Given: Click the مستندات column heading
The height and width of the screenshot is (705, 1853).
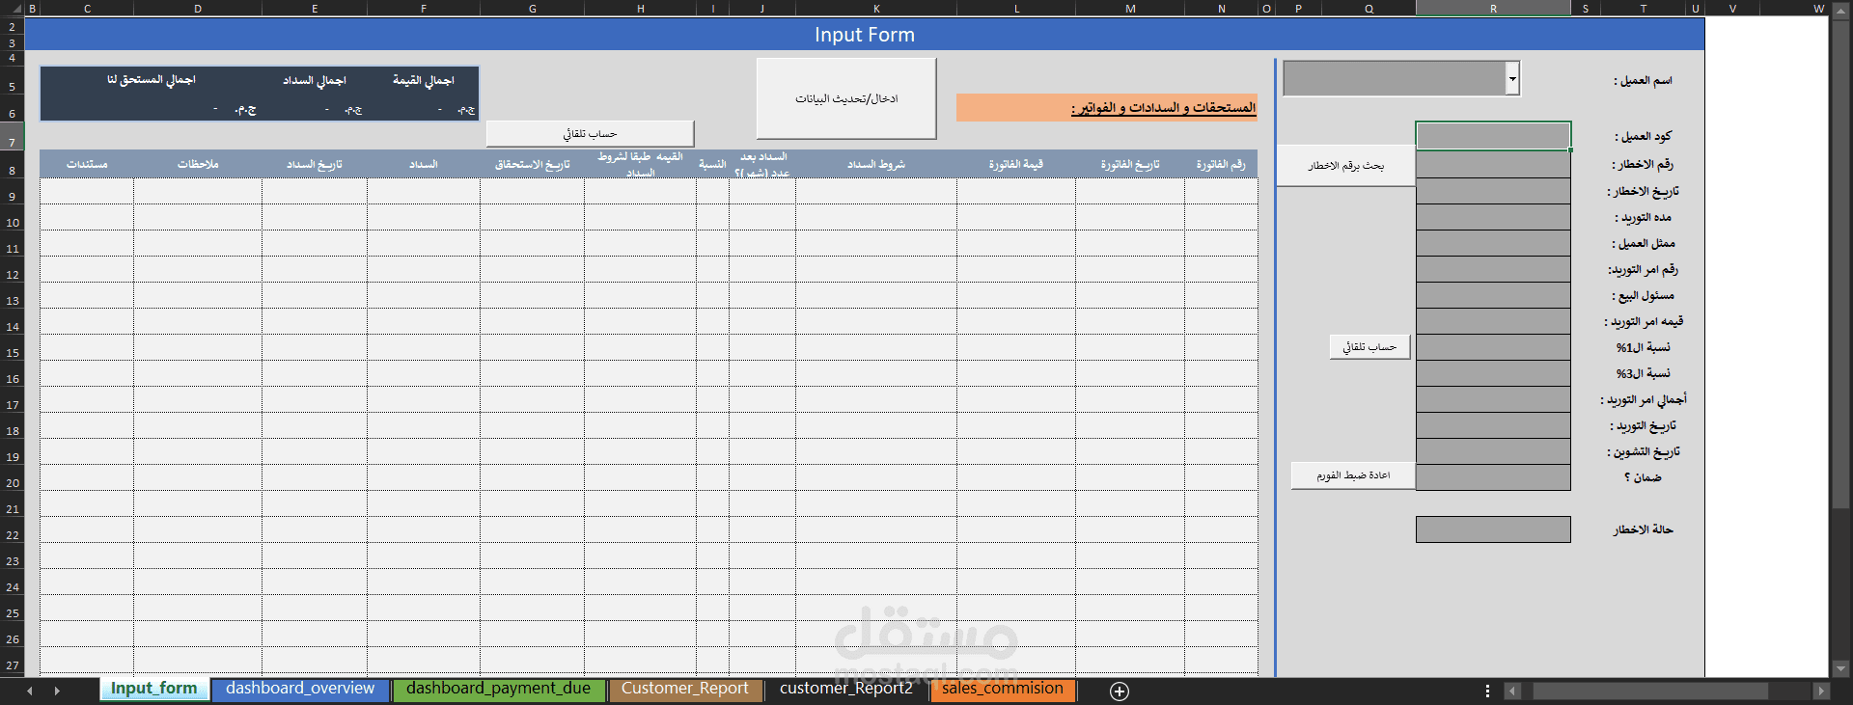Looking at the screenshot, I should 87,164.
